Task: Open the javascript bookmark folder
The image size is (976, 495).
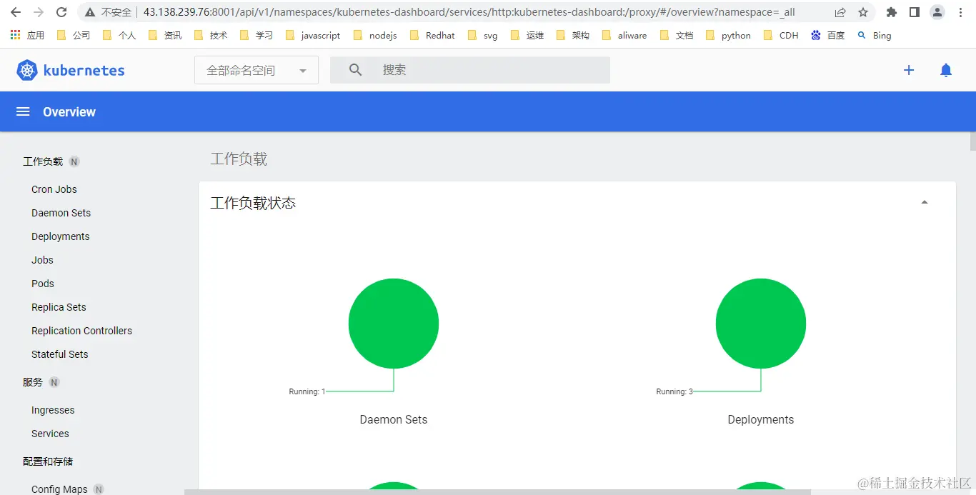Action: click(313, 35)
